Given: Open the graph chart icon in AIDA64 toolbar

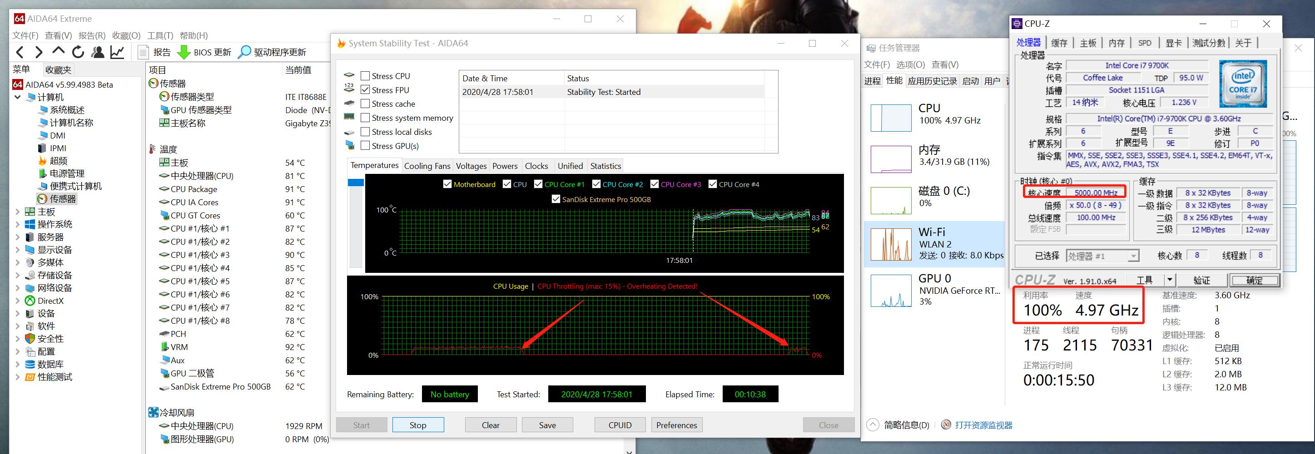Looking at the screenshot, I should click(x=117, y=52).
